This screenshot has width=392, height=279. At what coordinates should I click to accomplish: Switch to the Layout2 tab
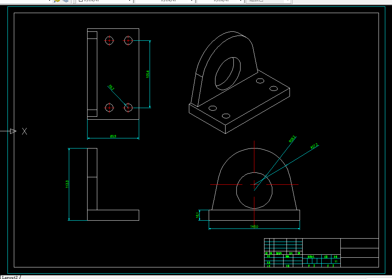coord(10,277)
